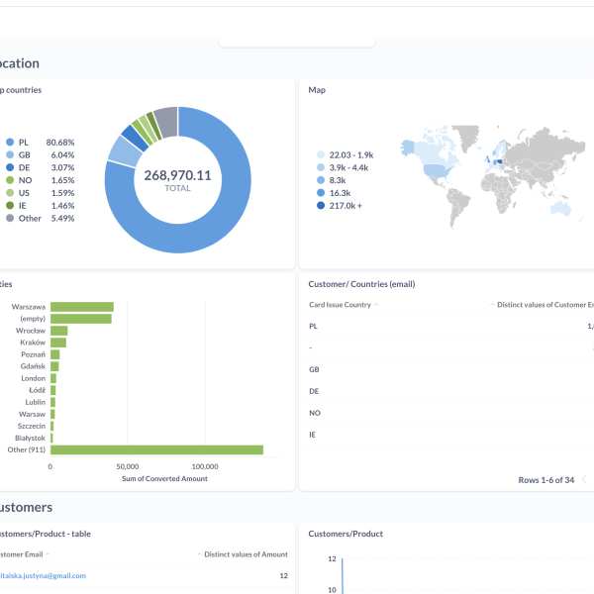This screenshot has width=594, height=594.
Task: Select the 217.0k + map legend dot
Action: tap(320, 206)
